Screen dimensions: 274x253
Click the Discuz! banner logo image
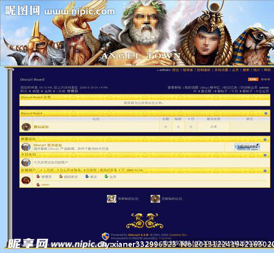pyautogui.click(x=247, y=147)
